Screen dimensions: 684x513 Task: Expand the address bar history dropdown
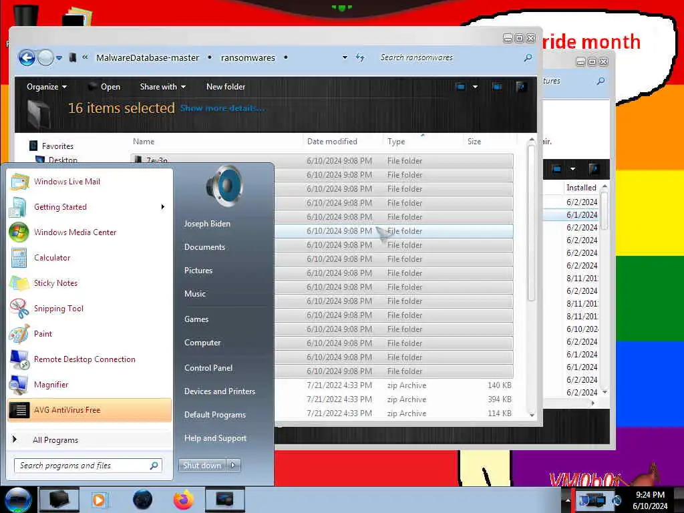coord(345,57)
